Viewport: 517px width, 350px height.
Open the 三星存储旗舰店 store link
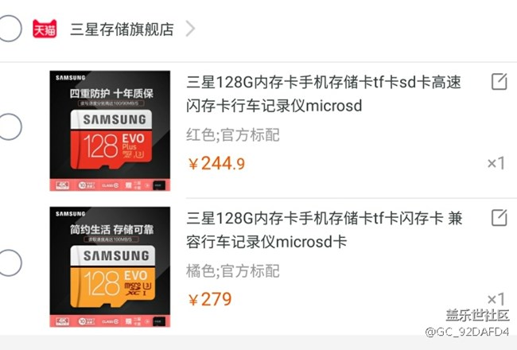pyautogui.click(x=122, y=29)
